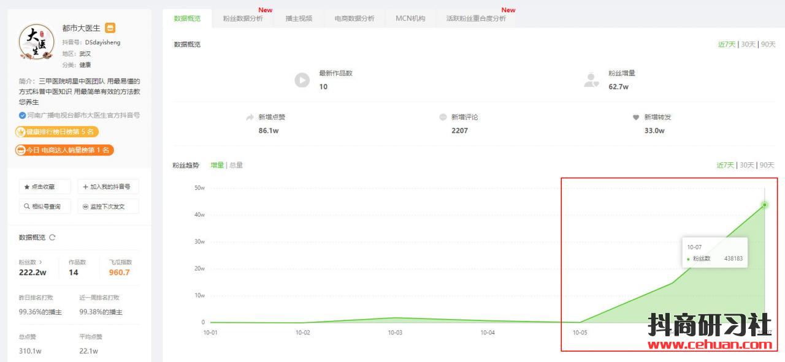
Task: Click the orange shop badge beside 都市大医生
Action: (x=110, y=28)
